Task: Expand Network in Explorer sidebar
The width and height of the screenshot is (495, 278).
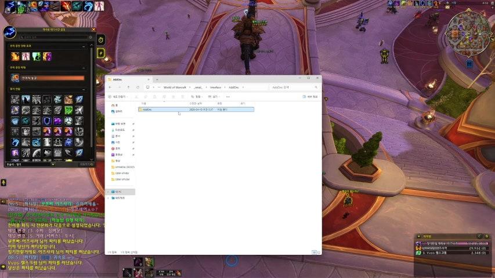Action: pos(109,198)
